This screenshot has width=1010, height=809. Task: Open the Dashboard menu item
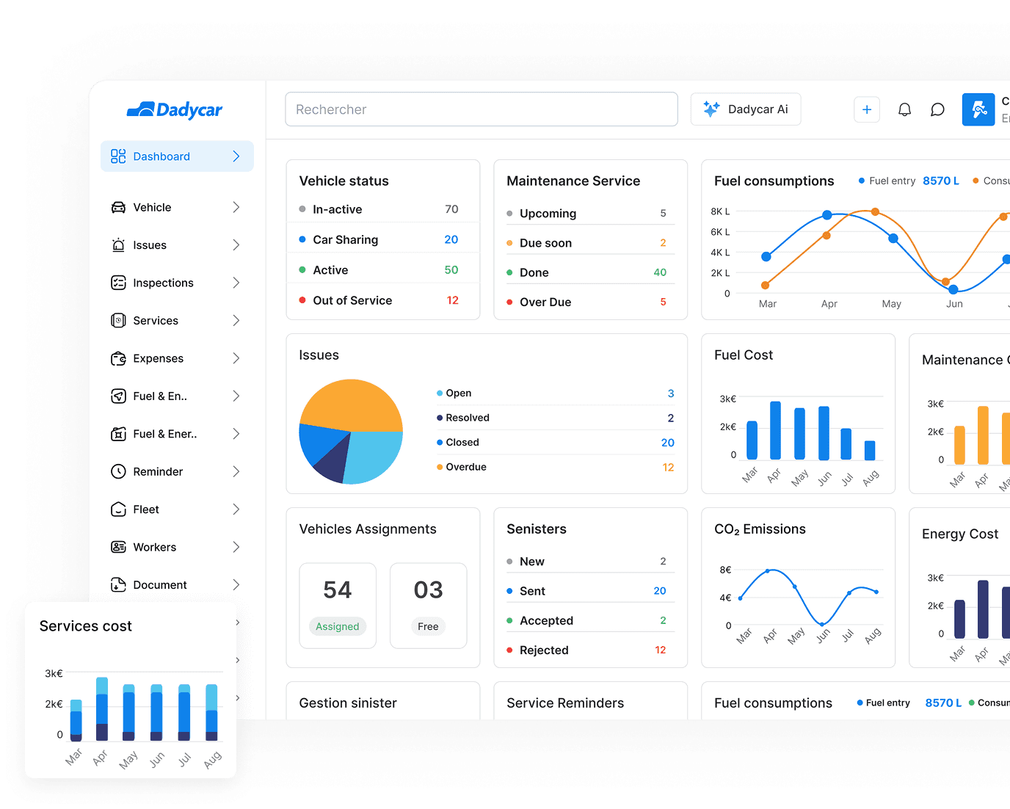pos(177,156)
